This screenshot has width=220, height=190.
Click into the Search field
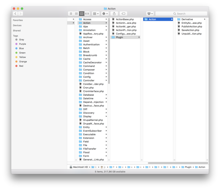coord(181,14)
